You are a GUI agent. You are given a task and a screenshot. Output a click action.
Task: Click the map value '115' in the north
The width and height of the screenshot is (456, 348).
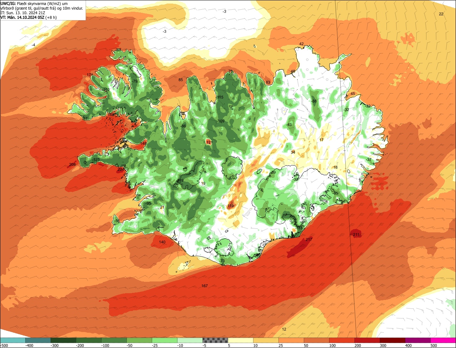coord(220,97)
